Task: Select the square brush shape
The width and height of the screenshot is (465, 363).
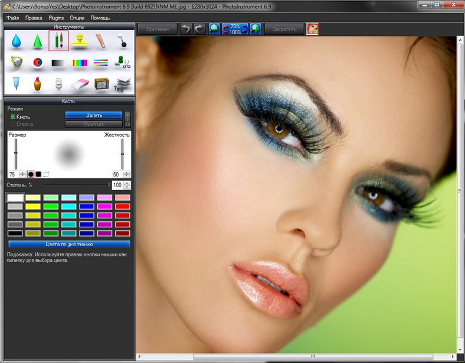Action: [x=38, y=175]
